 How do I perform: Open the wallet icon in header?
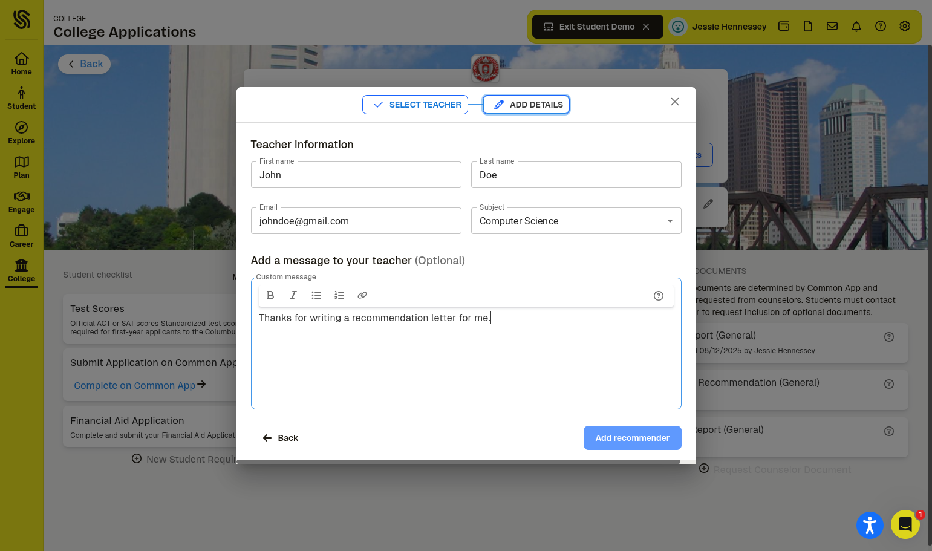click(784, 27)
